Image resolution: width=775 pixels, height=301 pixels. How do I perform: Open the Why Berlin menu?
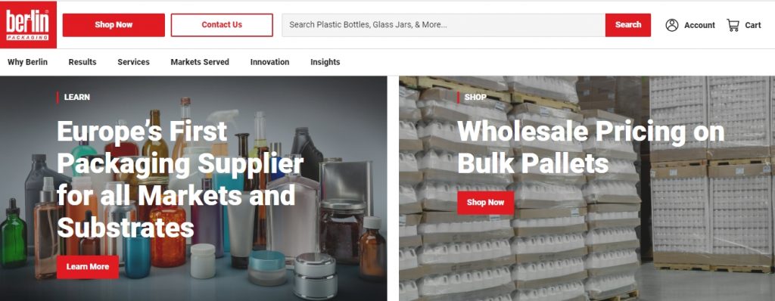pos(28,62)
